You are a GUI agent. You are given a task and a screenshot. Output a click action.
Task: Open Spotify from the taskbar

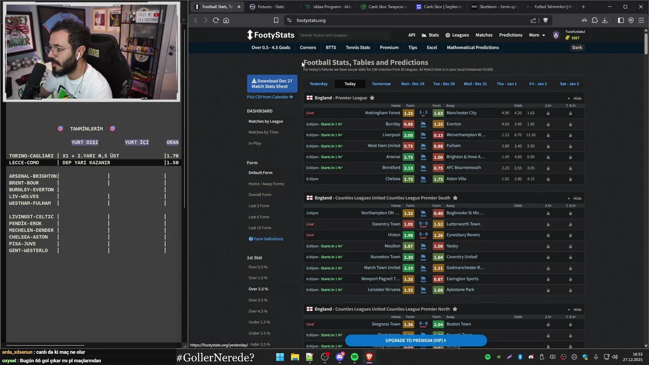[354, 357]
